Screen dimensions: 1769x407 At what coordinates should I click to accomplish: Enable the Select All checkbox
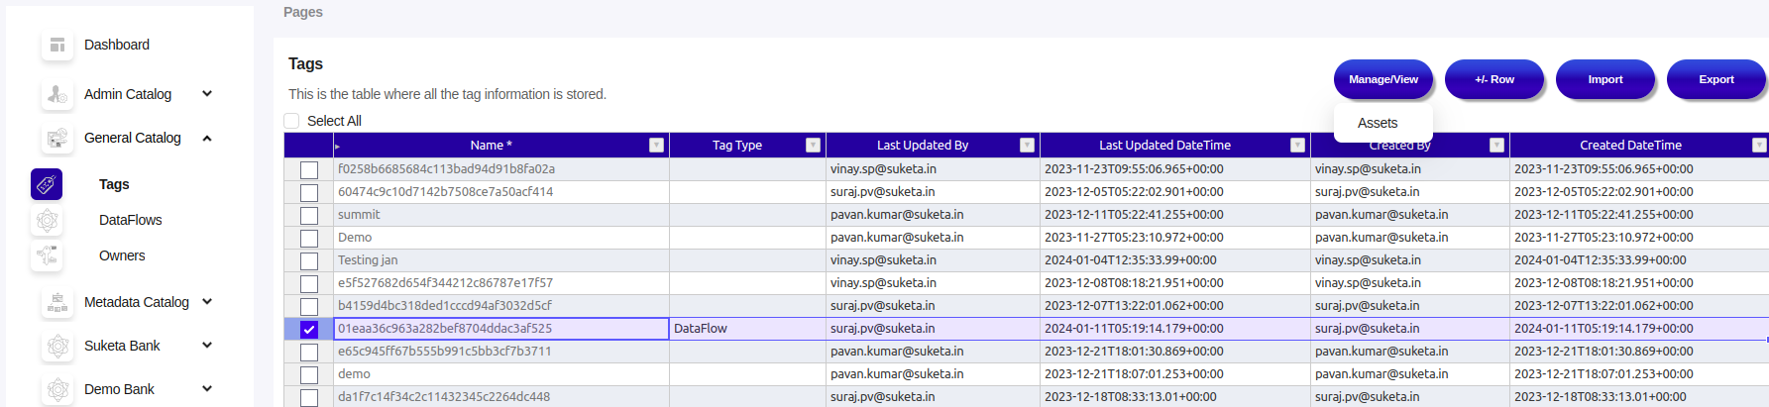[x=292, y=121]
